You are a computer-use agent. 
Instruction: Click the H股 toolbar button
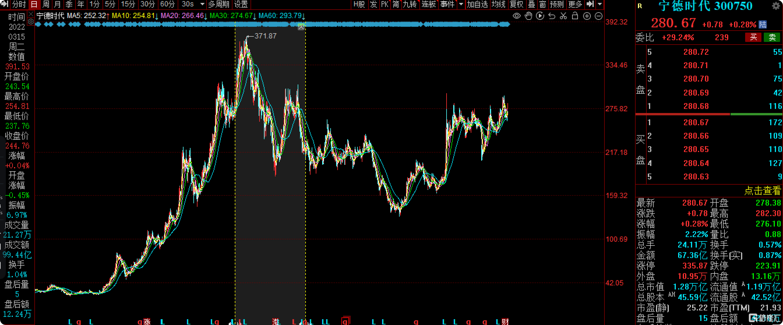click(x=359, y=4)
